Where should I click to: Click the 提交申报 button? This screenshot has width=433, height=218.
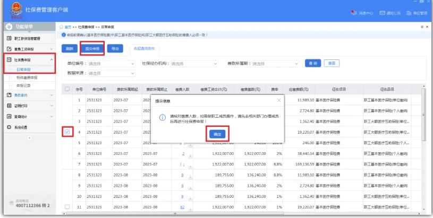92,48
